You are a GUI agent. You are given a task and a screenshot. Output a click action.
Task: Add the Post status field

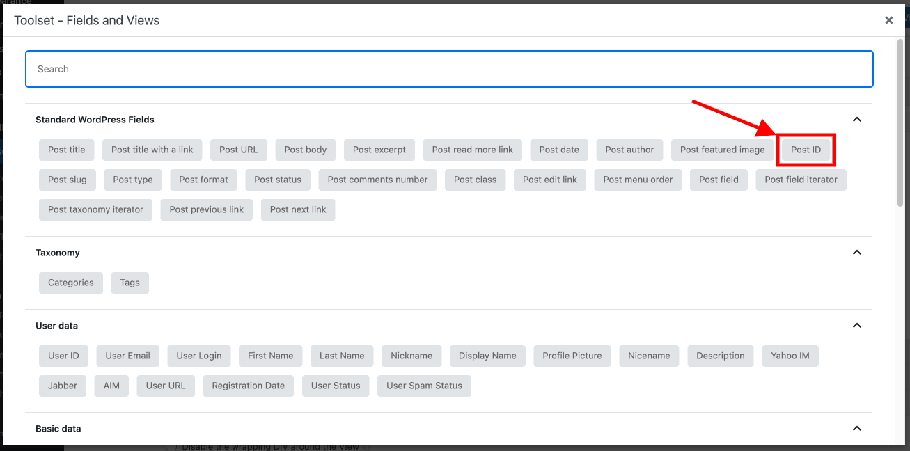[x=278, y=180]
